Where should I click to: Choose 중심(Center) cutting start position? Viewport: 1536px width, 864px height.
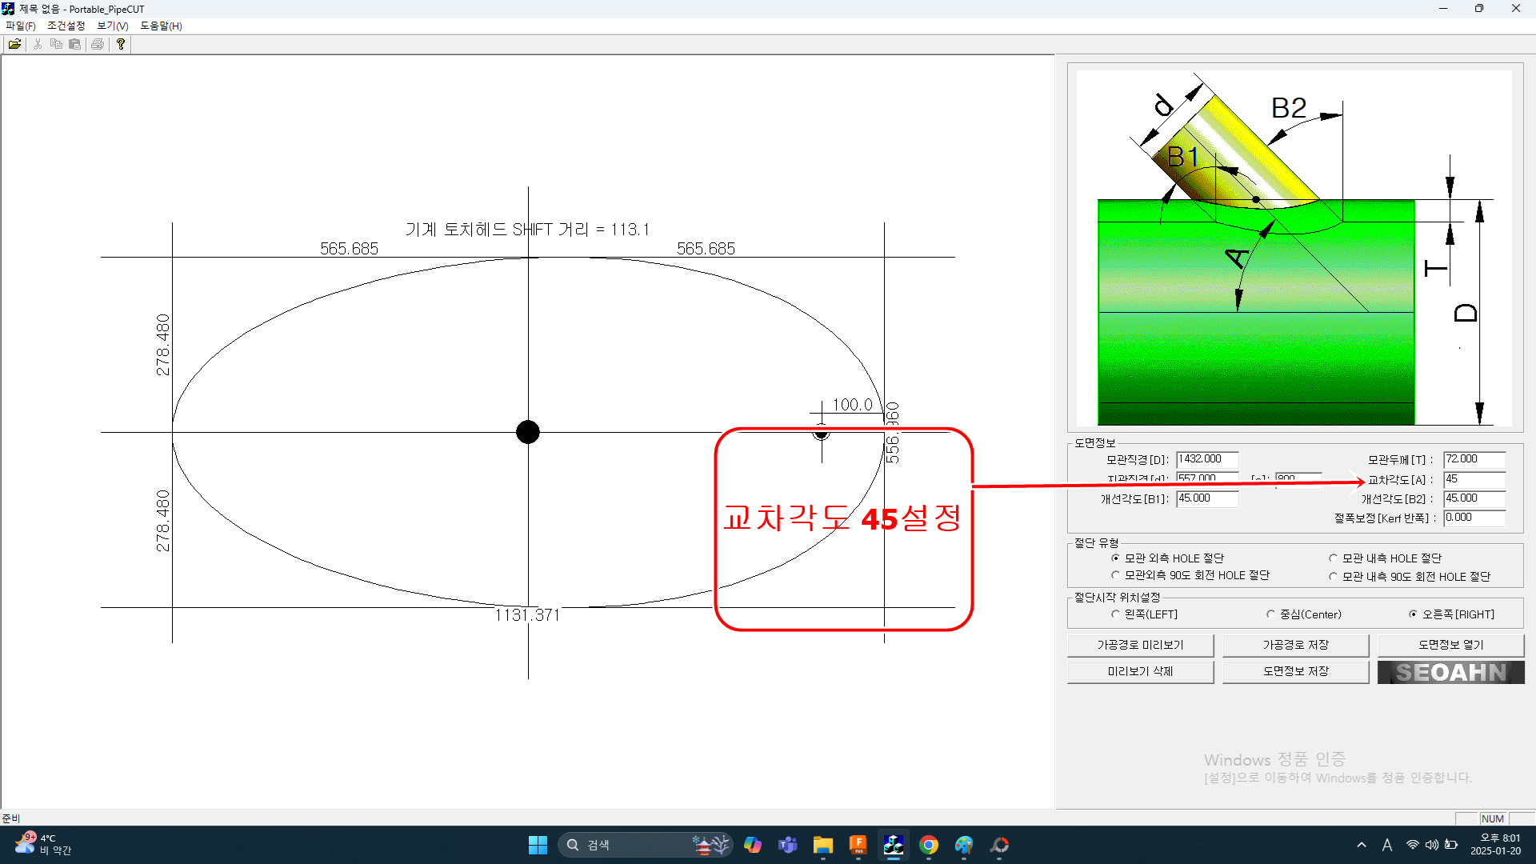(1270, 614)
